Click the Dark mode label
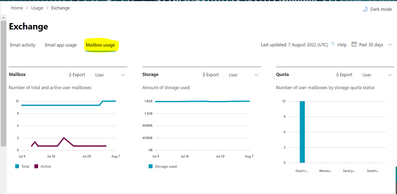This screenshot has height=194, width=397. [381, 9]
